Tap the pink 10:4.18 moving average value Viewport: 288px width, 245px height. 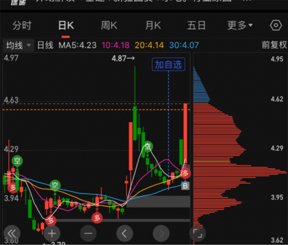(116, 45)
